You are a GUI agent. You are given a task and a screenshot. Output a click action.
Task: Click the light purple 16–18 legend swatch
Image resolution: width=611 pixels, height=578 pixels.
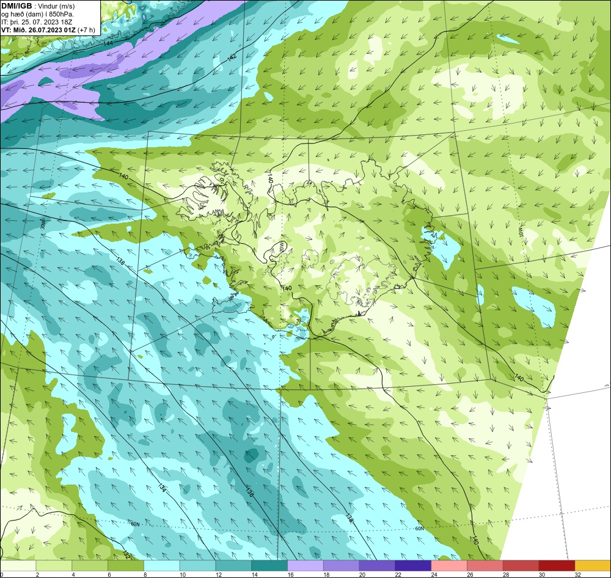click(305, 566)
